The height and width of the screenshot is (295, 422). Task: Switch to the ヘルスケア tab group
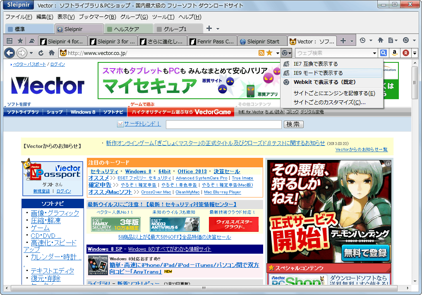click(x=128, y=29)
